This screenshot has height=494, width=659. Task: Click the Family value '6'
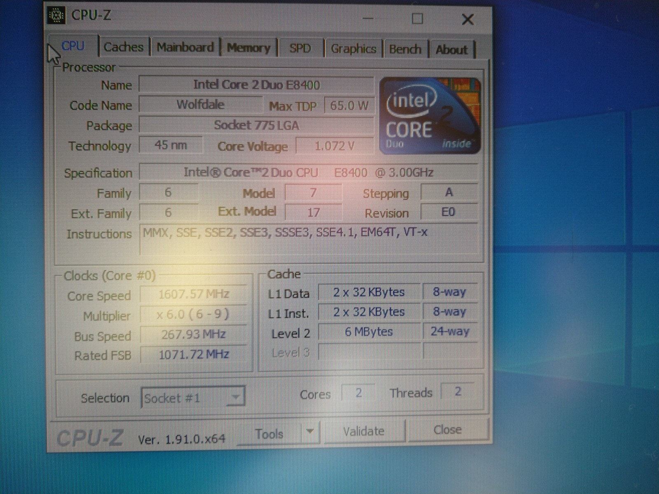pos(168,192)
